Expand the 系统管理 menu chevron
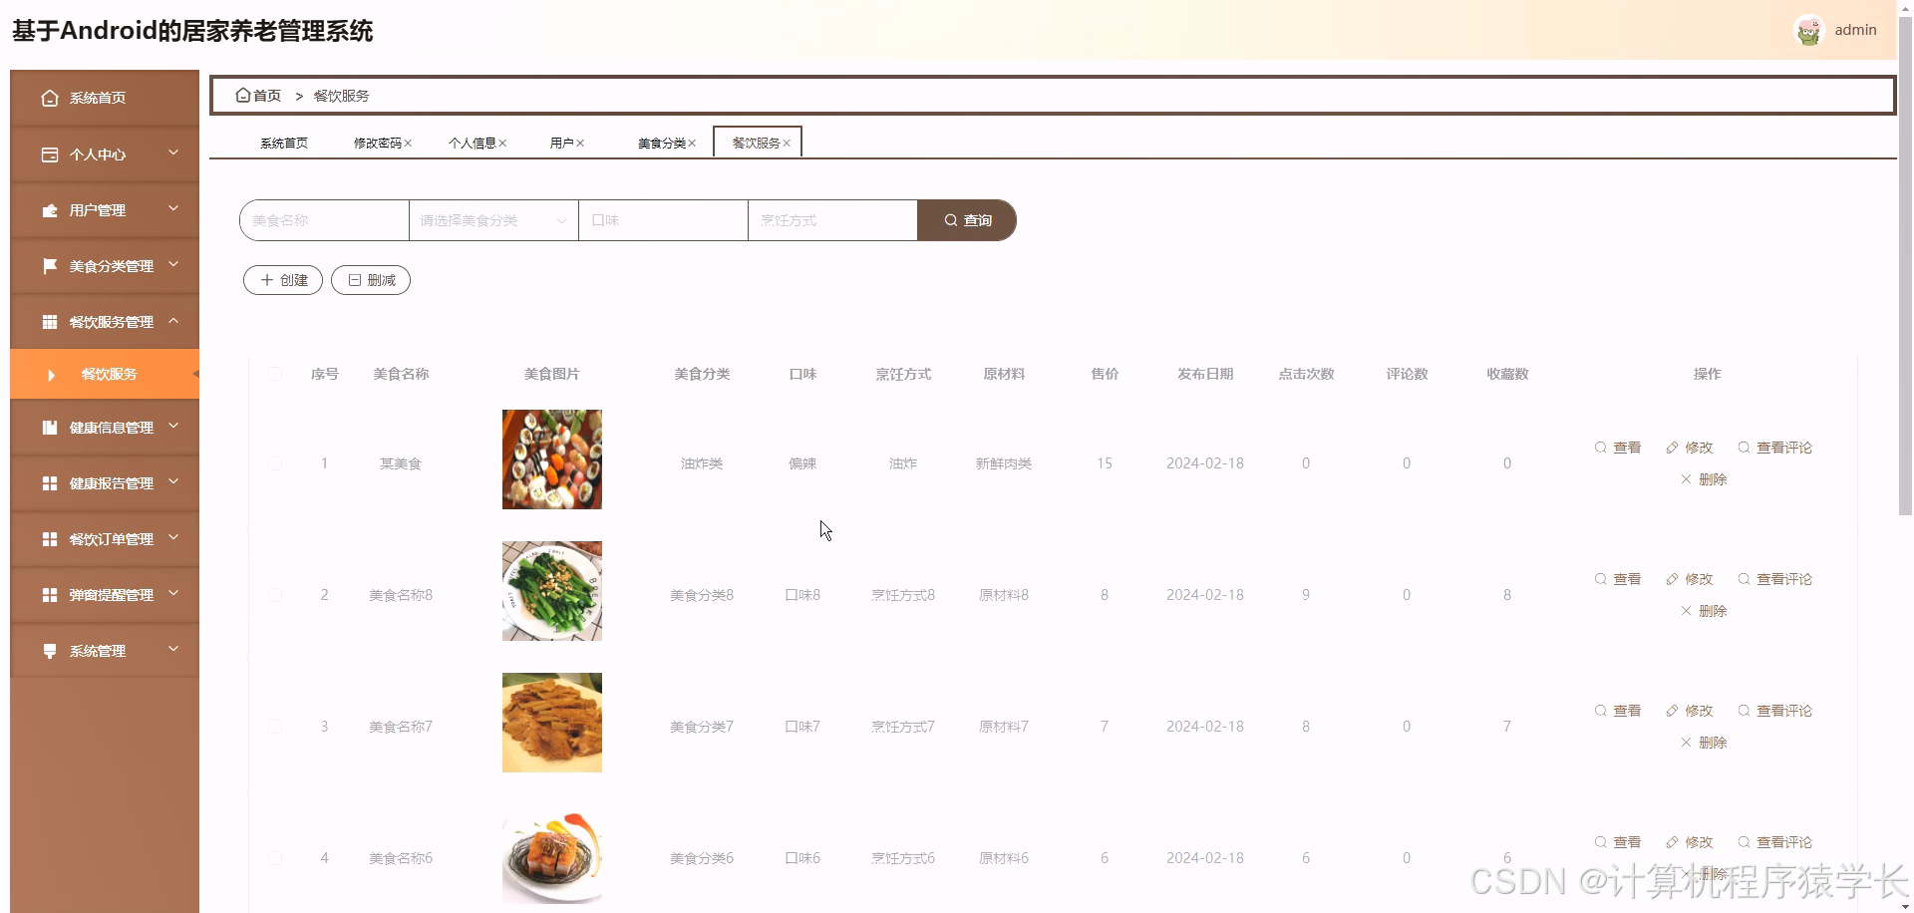 pos(173,649)
